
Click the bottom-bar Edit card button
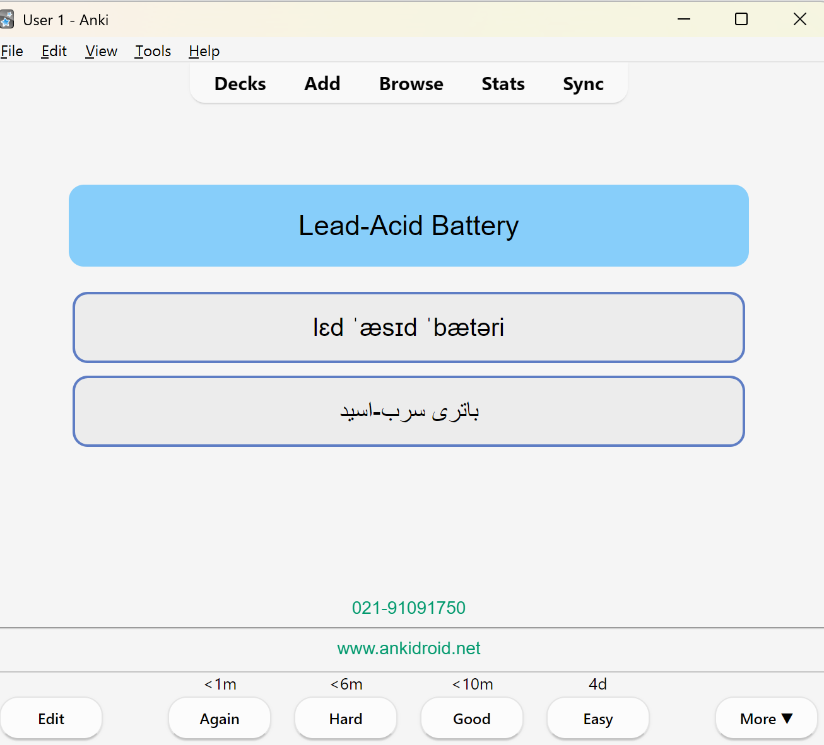[51, 719]
